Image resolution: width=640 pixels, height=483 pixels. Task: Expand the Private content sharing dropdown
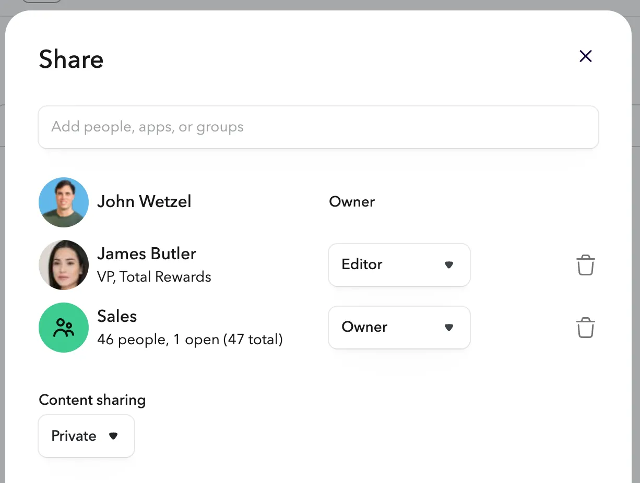coord(87,436)
